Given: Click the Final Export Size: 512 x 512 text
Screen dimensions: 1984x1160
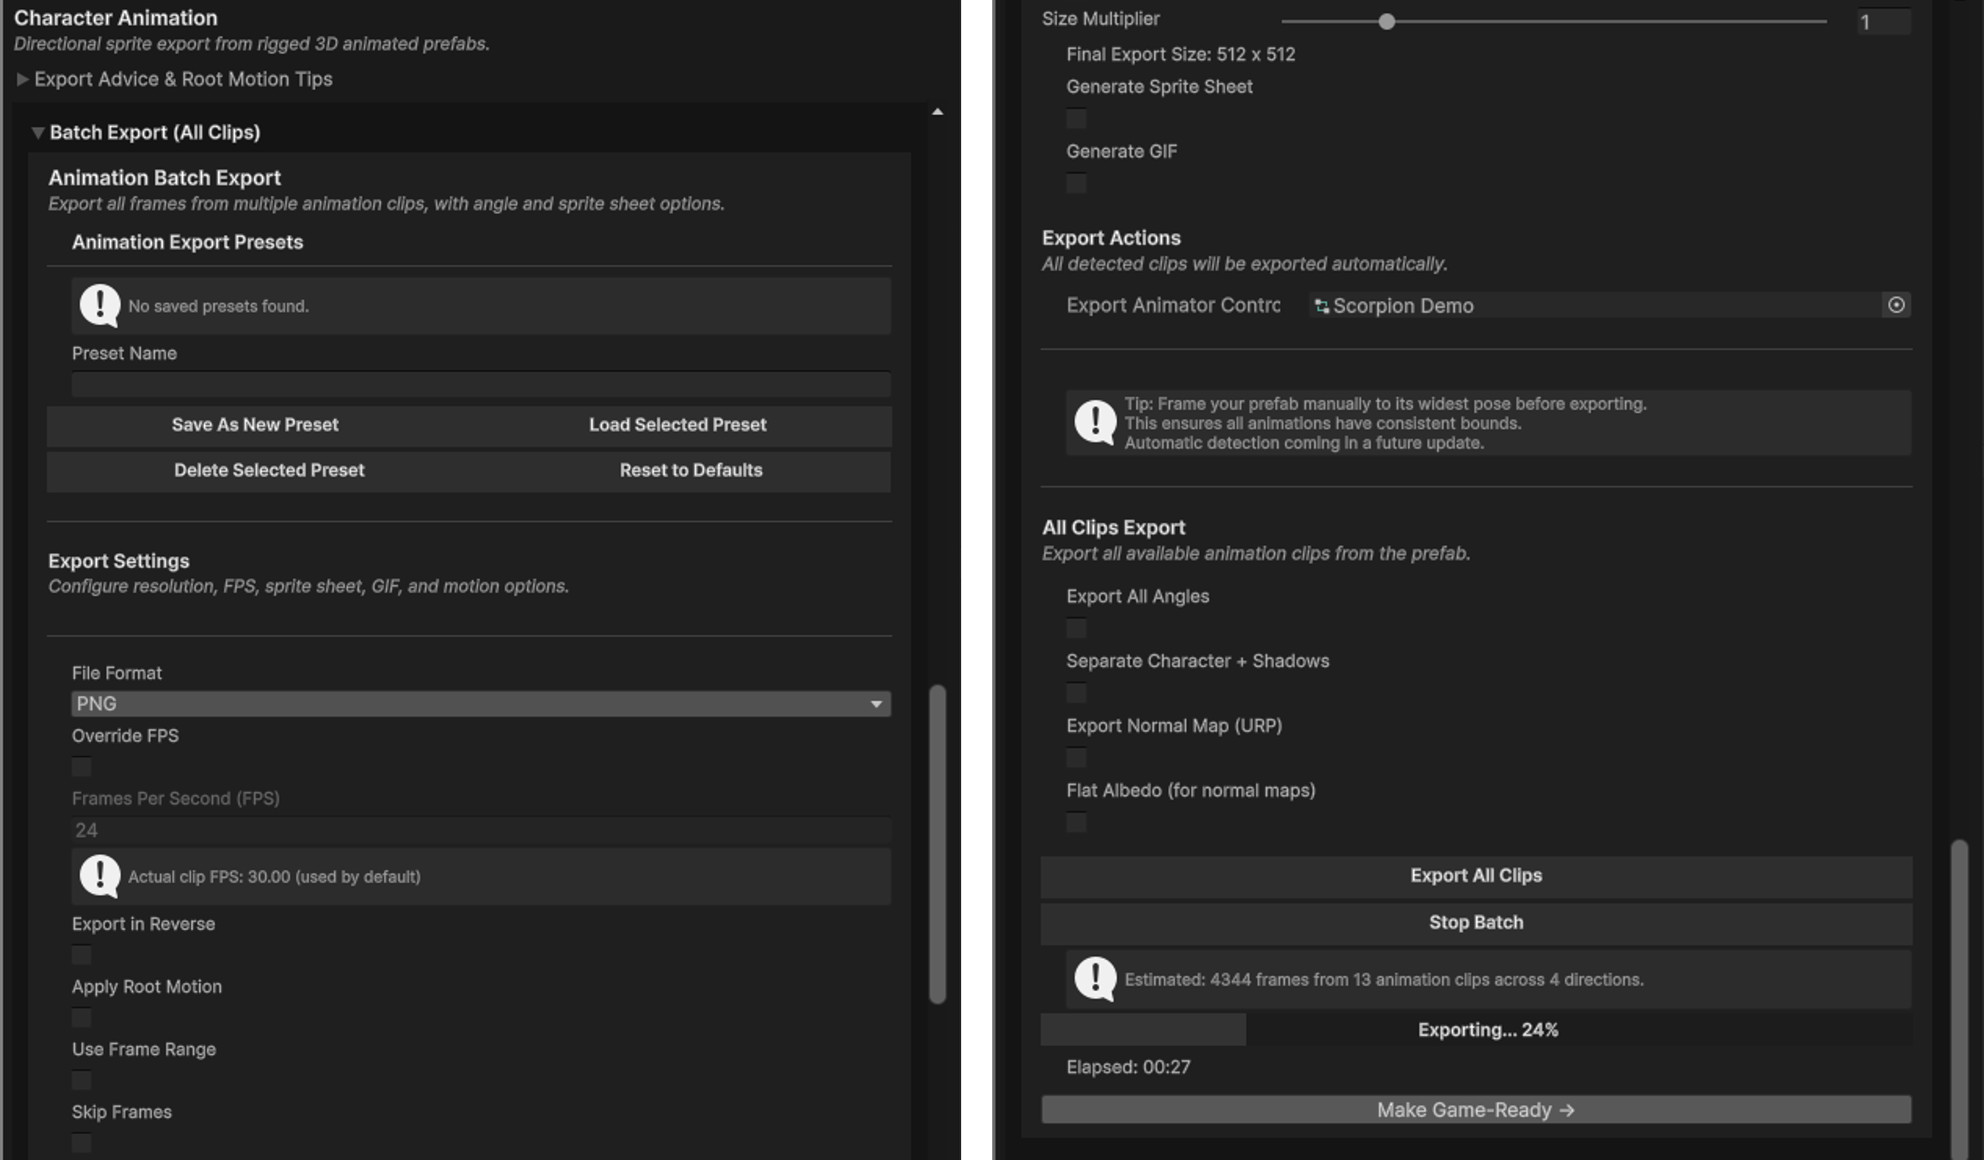Looking at the screenshot, I should pos(1180,54).
